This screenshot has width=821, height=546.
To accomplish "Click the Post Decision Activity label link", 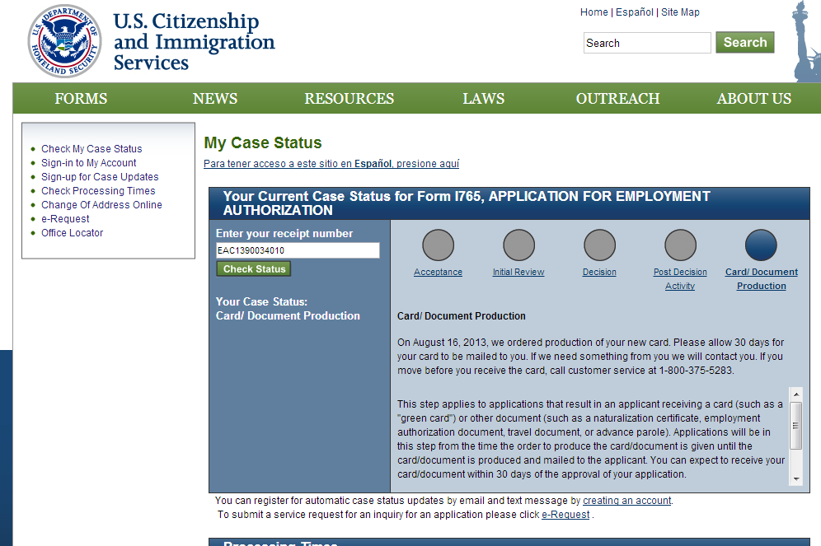I will tap(680, 278).
